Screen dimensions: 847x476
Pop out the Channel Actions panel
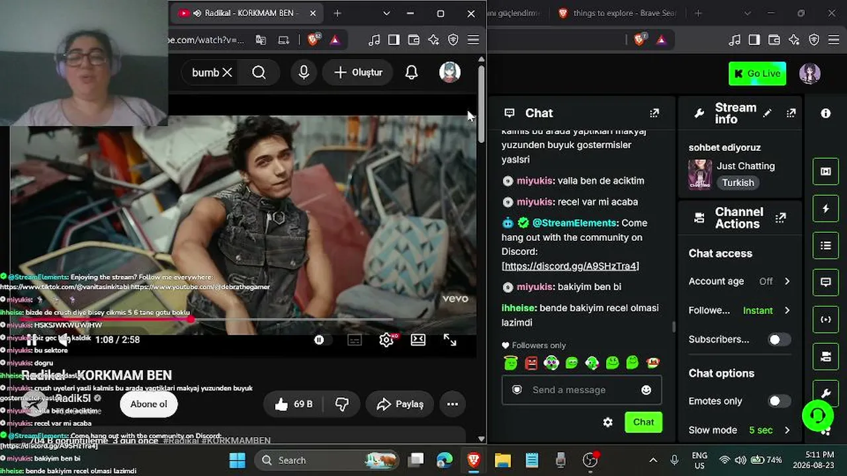(x=781, y=218)
